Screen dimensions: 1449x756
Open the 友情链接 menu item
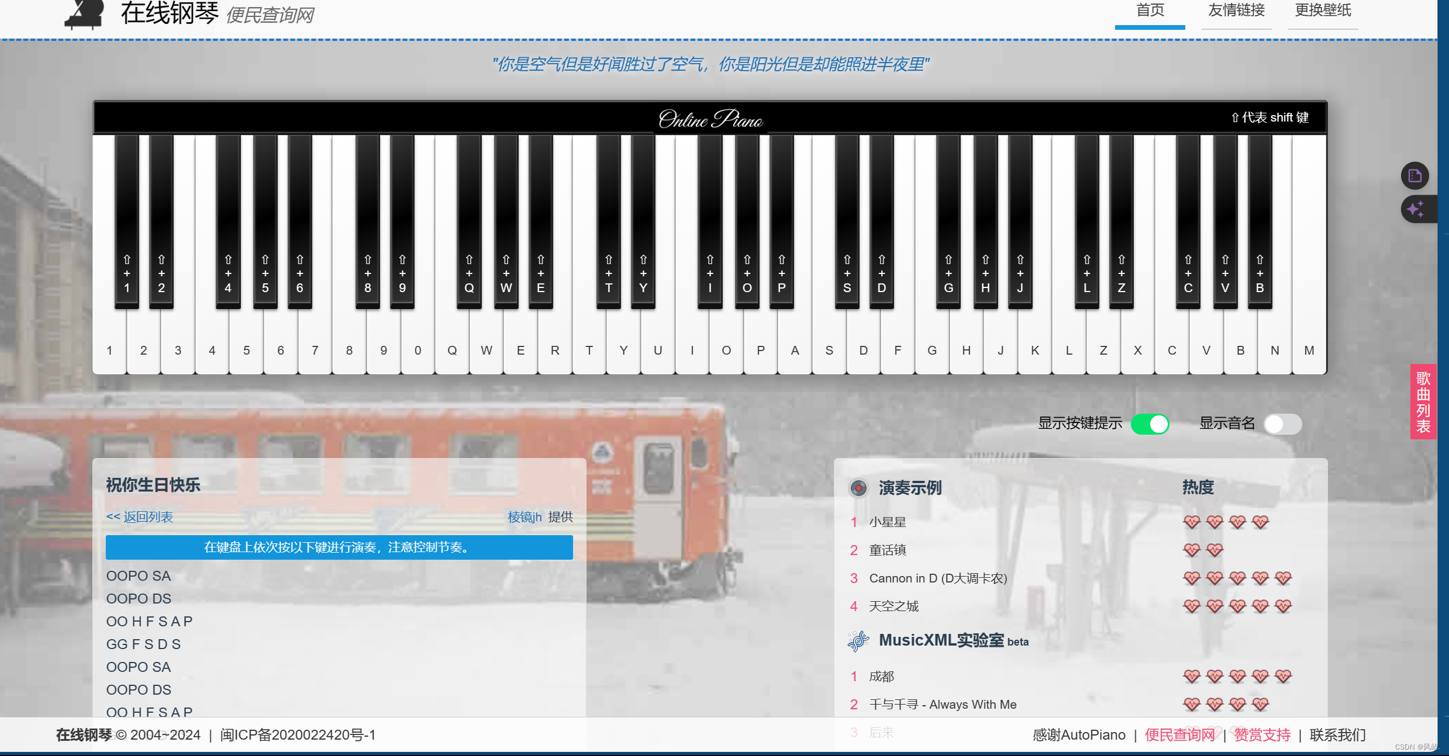coord(1236,11)
